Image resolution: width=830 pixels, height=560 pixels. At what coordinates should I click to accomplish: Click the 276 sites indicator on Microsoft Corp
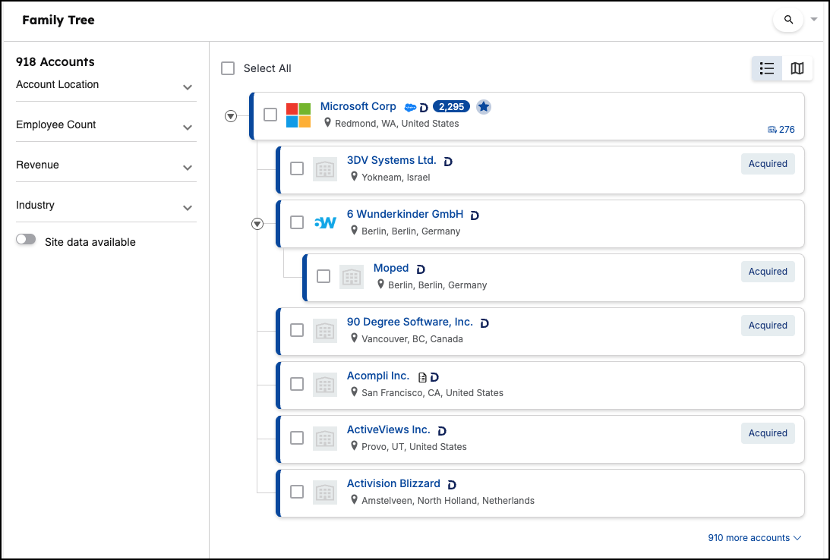coord(781,130)
